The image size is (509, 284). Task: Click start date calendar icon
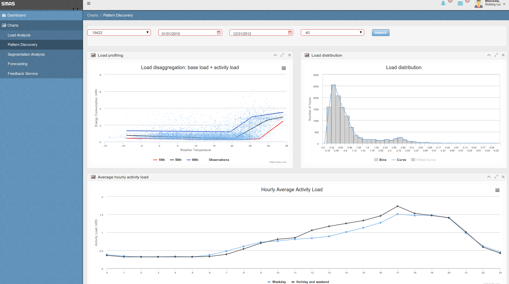coord(219,33)
